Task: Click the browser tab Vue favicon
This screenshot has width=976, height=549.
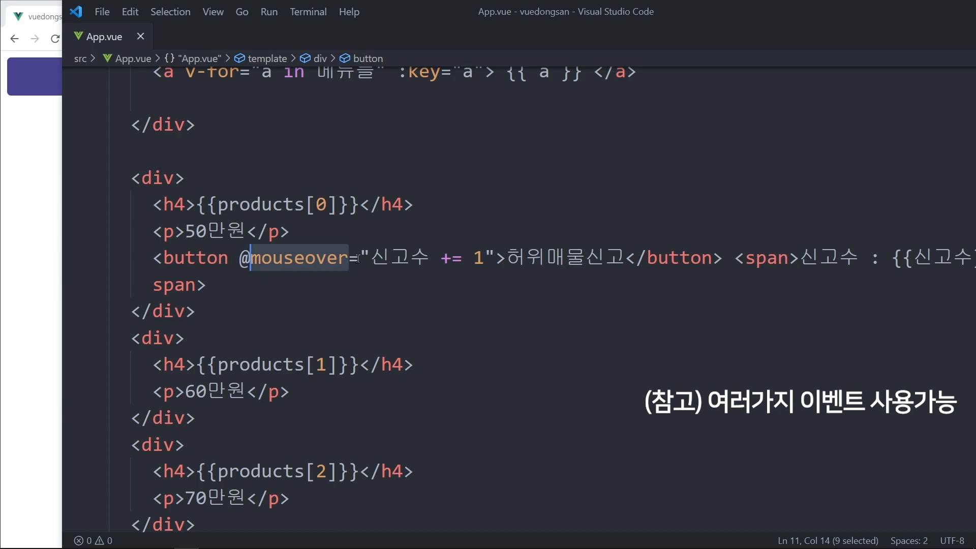Action: [18, 16]
